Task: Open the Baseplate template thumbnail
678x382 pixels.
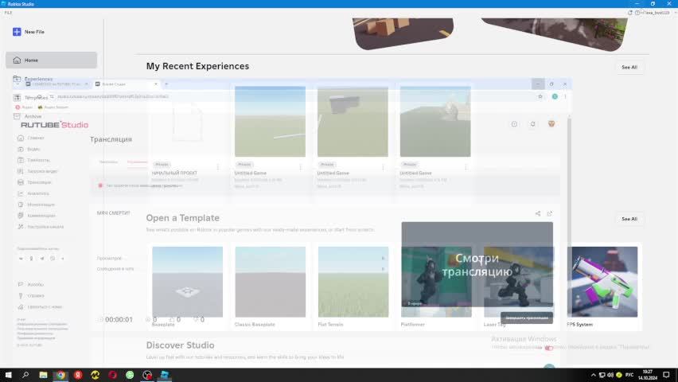Action: tap(187, 282)
